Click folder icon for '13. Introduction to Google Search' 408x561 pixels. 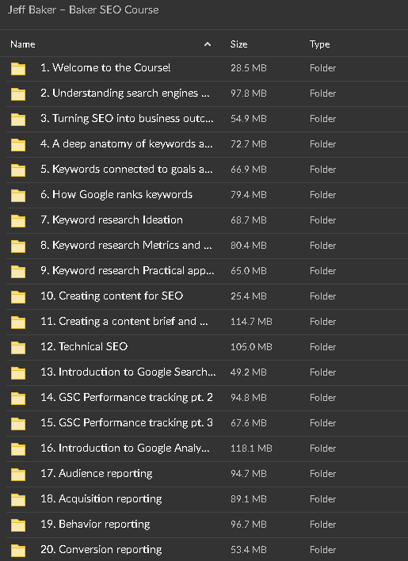(x=18, y=373)
